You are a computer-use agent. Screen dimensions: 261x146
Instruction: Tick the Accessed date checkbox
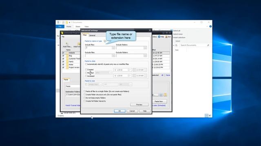86,76
